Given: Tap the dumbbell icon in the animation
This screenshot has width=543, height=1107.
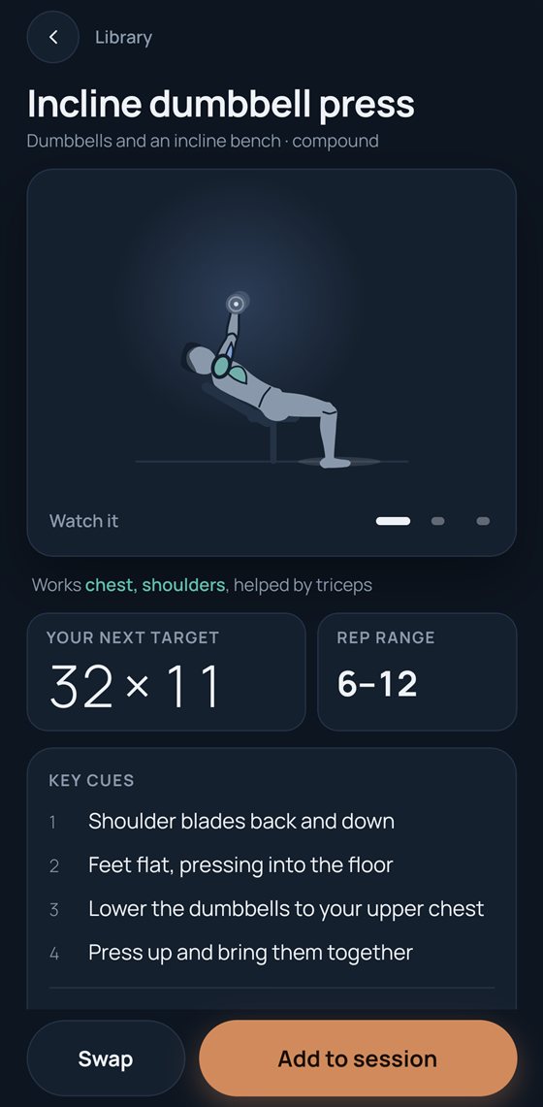Looking at the screenshot, I should [x=237, y=304].
